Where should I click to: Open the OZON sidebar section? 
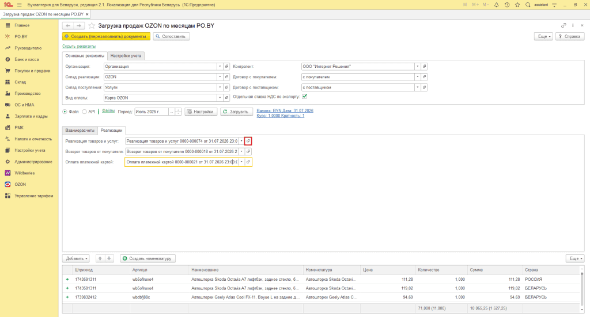(20, 185)
